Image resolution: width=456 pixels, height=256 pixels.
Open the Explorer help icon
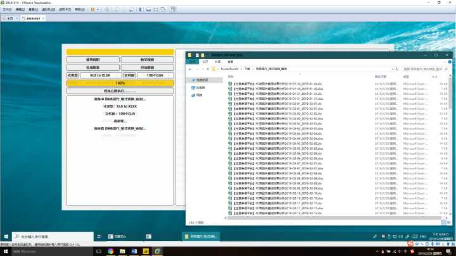[x=450, y=62]
